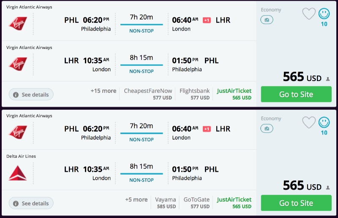
Task: Click the passenger icon beside second 565 USD
Action: pos(327,188)
